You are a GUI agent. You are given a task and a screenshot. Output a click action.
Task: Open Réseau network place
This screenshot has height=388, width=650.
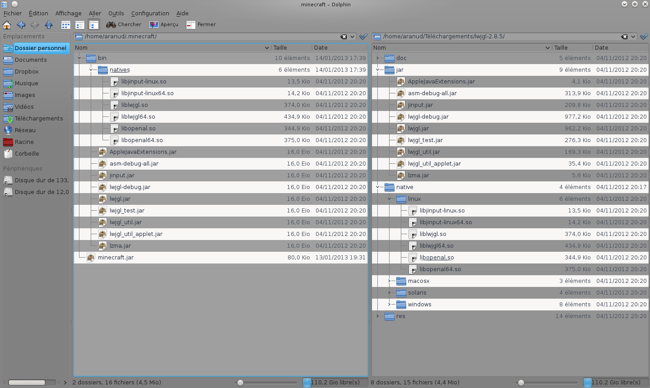point(25,130)
